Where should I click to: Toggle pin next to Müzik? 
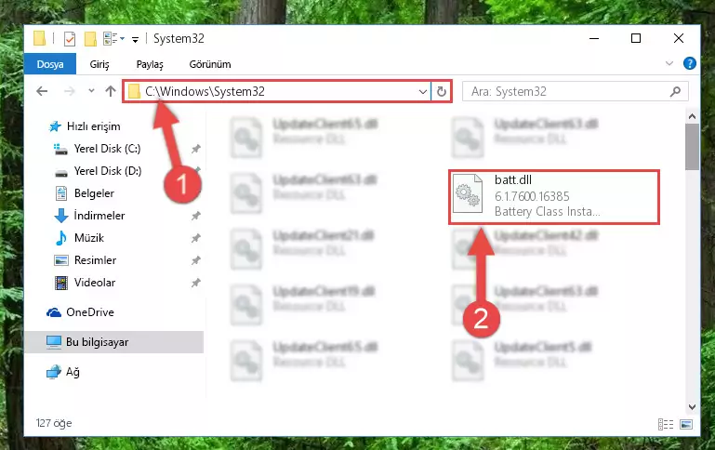tap(195, 238)
